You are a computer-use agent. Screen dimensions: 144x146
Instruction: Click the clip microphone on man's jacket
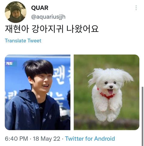pyautogui.click(x=41, y=109)
